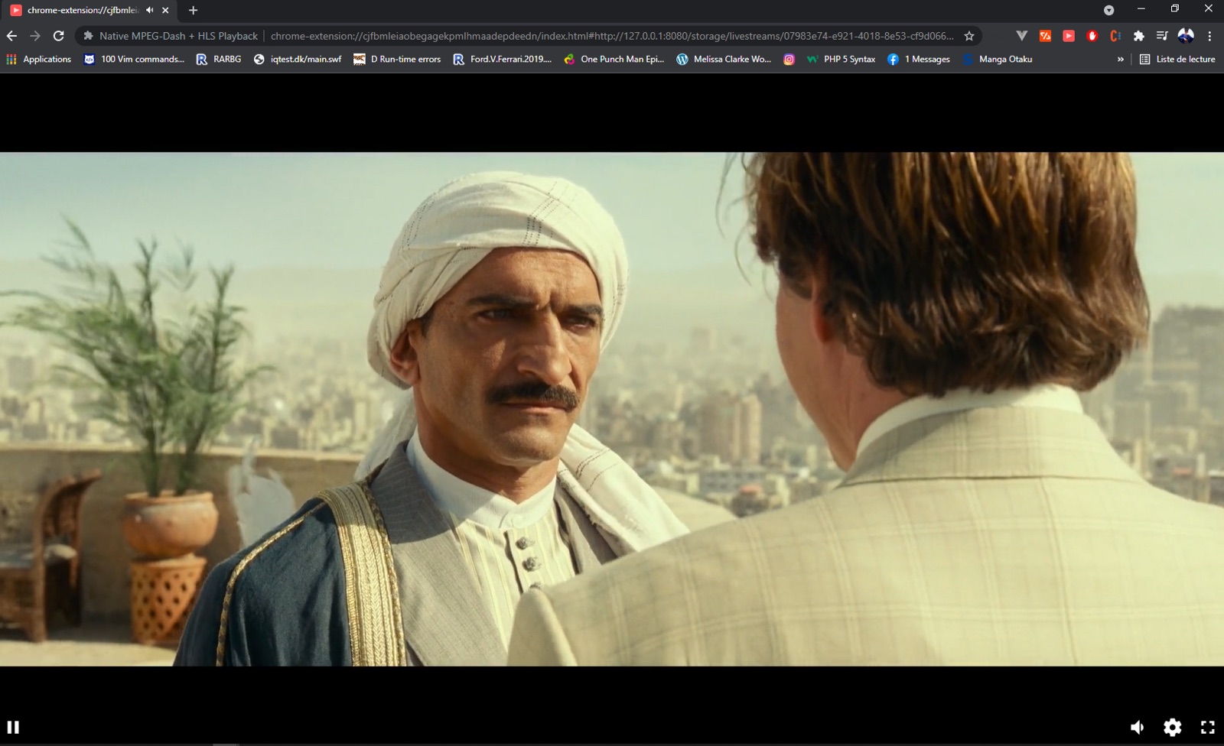Image resolution: width=1224 pixels, height=746 pixels.
Task: Open the Extensions puzzle menu
Action: pyautogui.click(x=1139, y=36)
